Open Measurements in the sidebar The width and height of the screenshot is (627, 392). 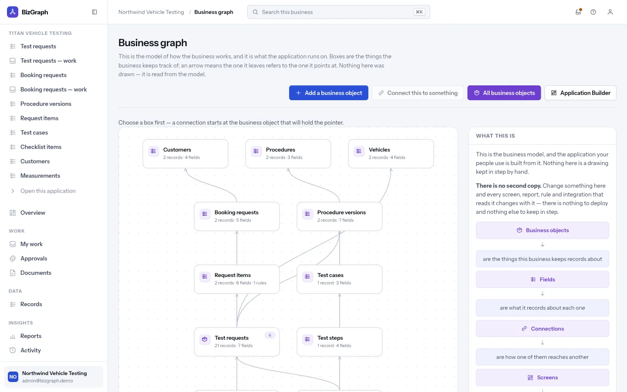pos(54,176)
